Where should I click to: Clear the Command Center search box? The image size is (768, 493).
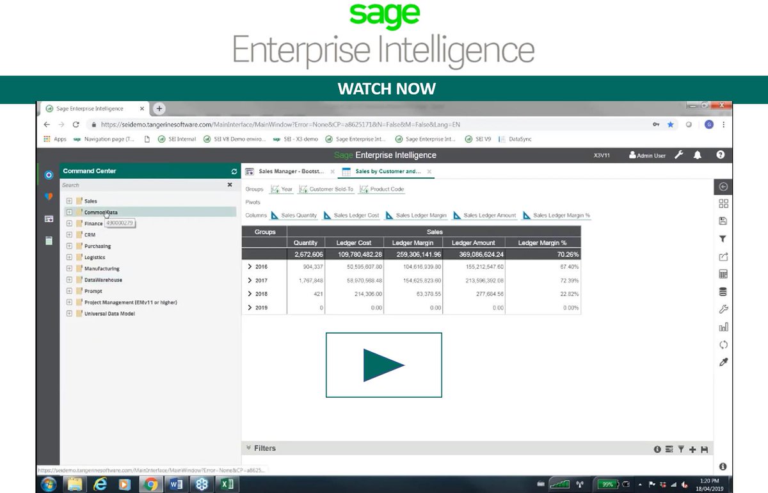[230, 184]
